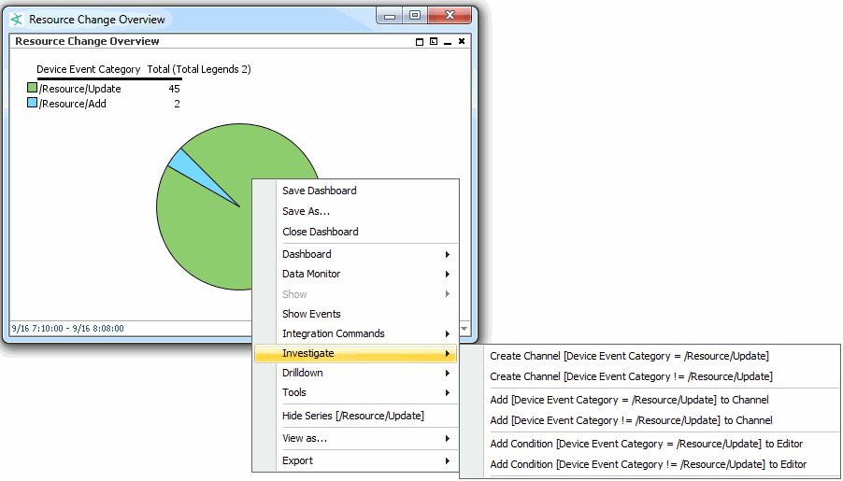Click the Device Event Category column header
This screenshot has width=843, height=481.
tap(88, 69)
